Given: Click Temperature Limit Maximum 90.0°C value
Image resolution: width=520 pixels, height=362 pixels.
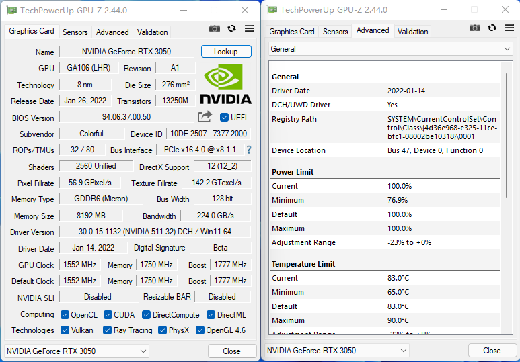Looking at the screenshot, I should point(398,320).
